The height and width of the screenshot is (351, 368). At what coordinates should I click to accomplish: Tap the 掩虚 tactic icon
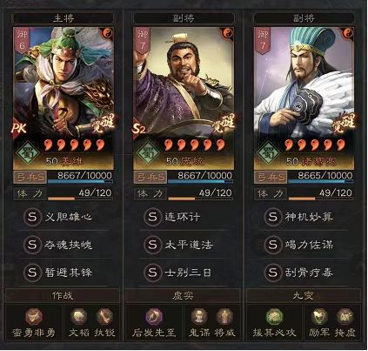345,316
